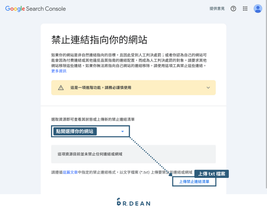Open the Google apps launcher grid

pyautogui.click(x=245, y=9)
